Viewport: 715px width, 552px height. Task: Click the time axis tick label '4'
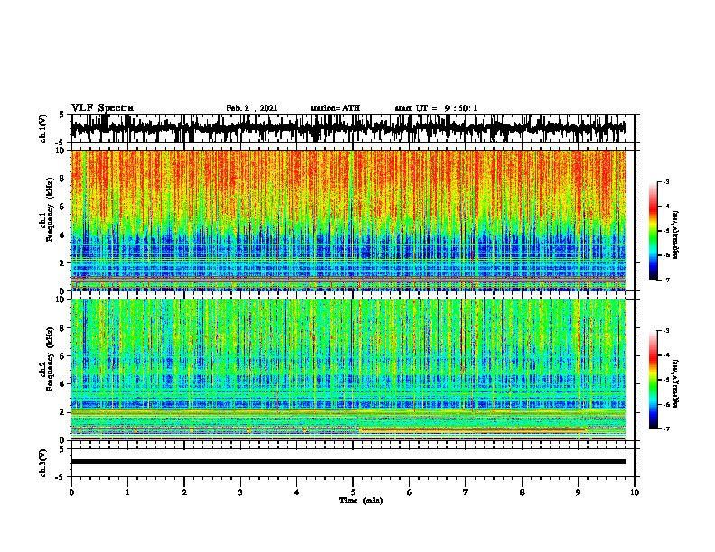tap(297, 492)
